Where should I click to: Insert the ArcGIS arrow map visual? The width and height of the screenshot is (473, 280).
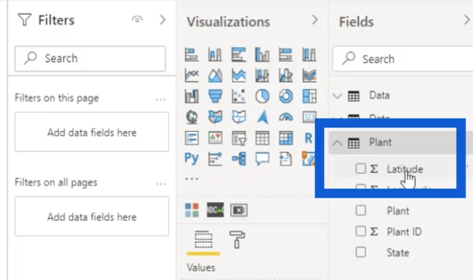[x=262, y=117]
